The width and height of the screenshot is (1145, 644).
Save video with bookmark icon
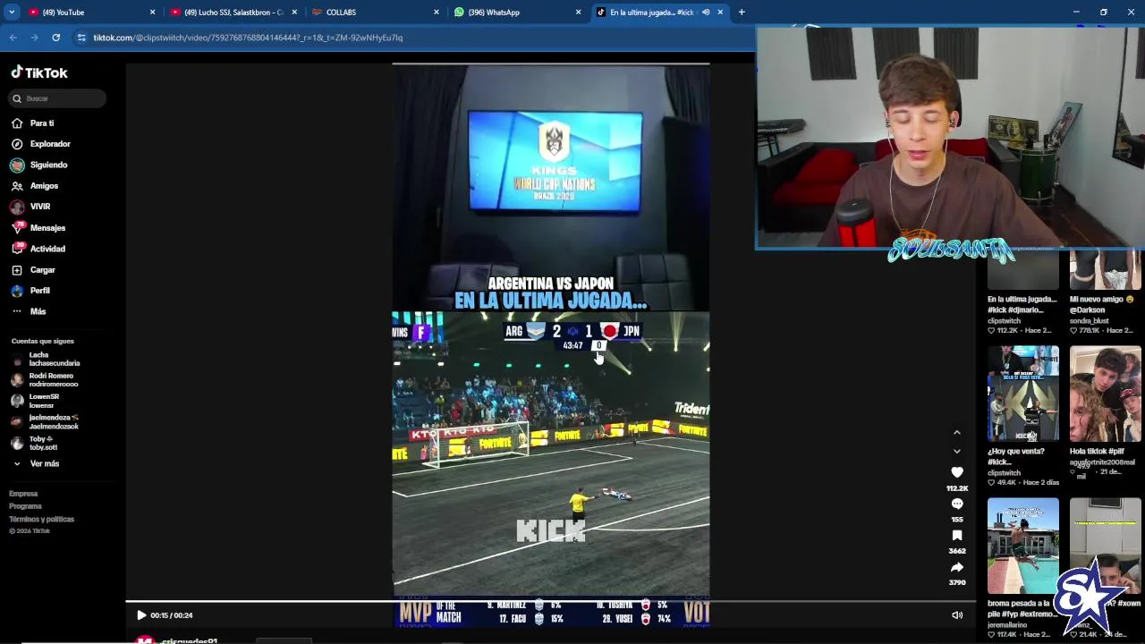pyautogui.click(x=956, y=536)
